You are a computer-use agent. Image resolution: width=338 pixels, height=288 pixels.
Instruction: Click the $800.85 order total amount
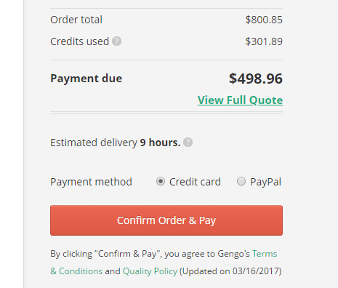tap(264, 20)
